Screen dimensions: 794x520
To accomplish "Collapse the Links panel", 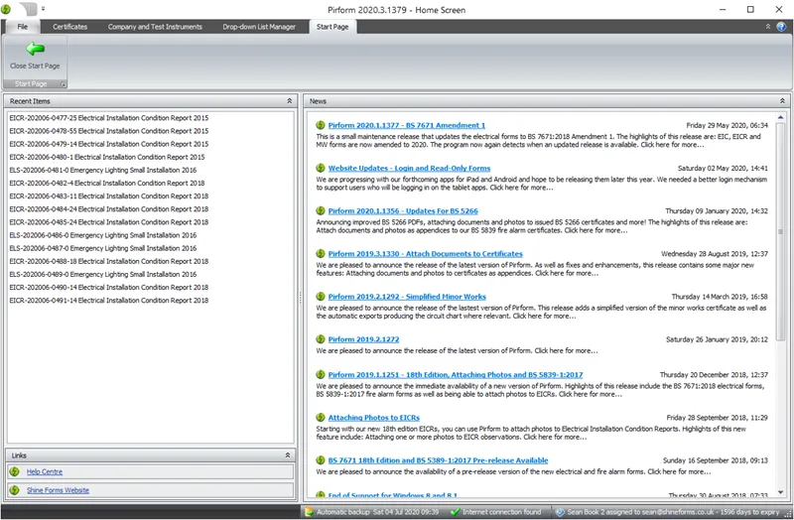I will pos(289,455).
